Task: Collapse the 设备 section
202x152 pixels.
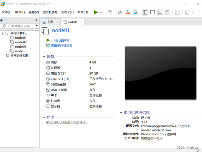Action: coord(44,56)
